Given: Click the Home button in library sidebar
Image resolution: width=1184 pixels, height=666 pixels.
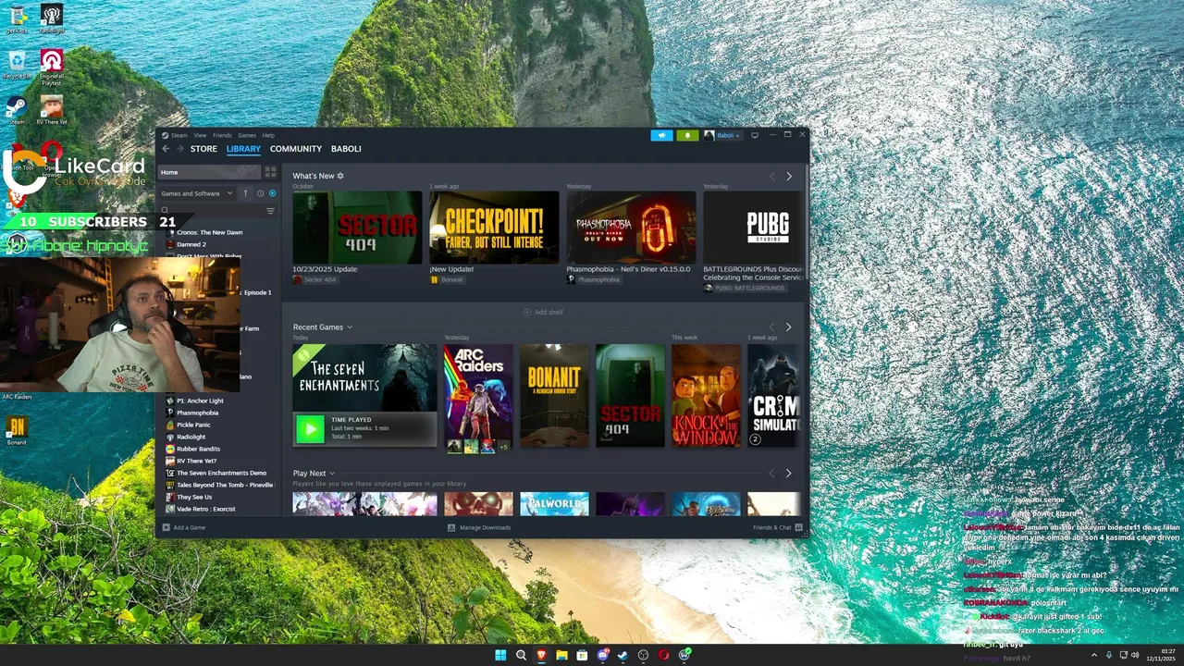Looking at the screenshot, I should click(210, 172).
